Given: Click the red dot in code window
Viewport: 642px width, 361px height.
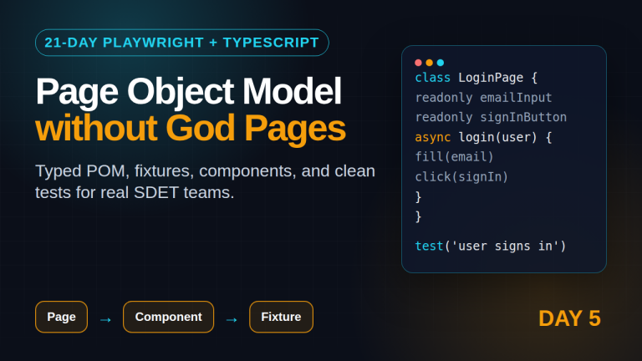Looking at the screenshot, I should [x=418, y=63].
